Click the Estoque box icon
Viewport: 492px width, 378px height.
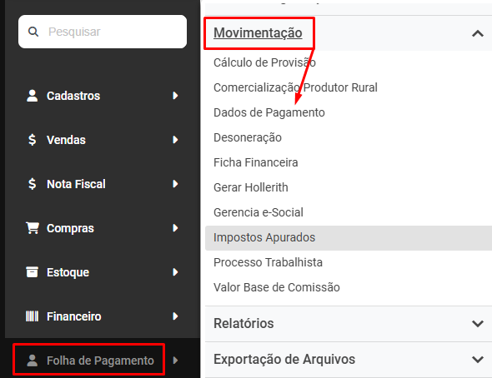tap(32, 272)
